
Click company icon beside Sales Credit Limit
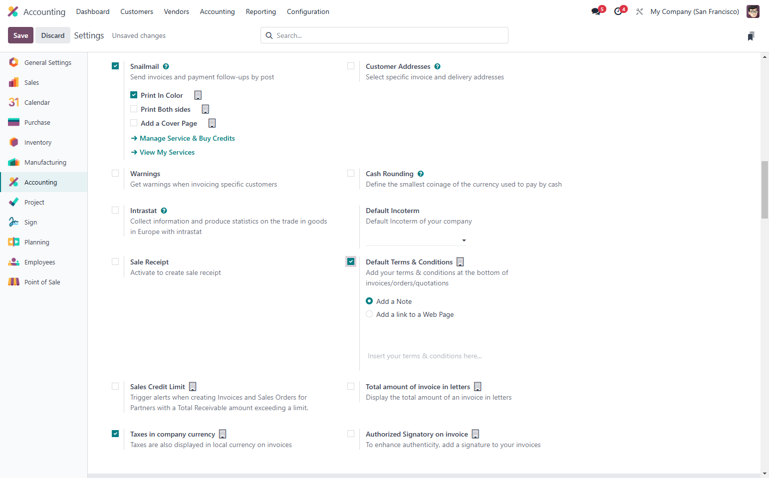coord(193,386)
